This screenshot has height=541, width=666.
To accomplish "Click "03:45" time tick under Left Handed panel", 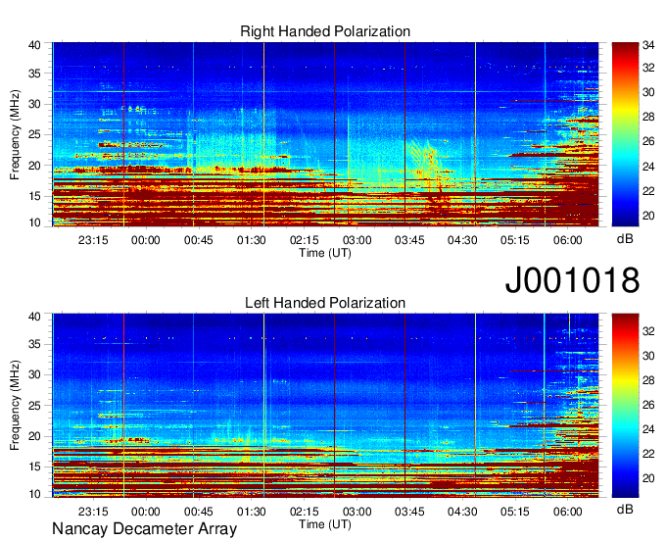I will click(x=409, y=512).
